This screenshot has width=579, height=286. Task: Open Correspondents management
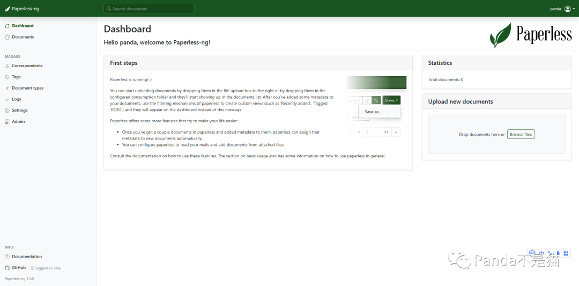(24, 66)
